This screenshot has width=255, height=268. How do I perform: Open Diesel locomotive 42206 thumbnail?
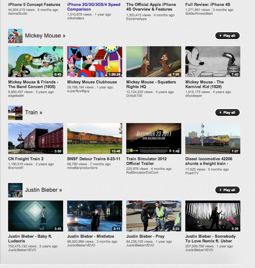(x=213, y=138)
